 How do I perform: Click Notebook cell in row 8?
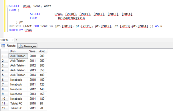pyautogui.click(x=18, y=89)
